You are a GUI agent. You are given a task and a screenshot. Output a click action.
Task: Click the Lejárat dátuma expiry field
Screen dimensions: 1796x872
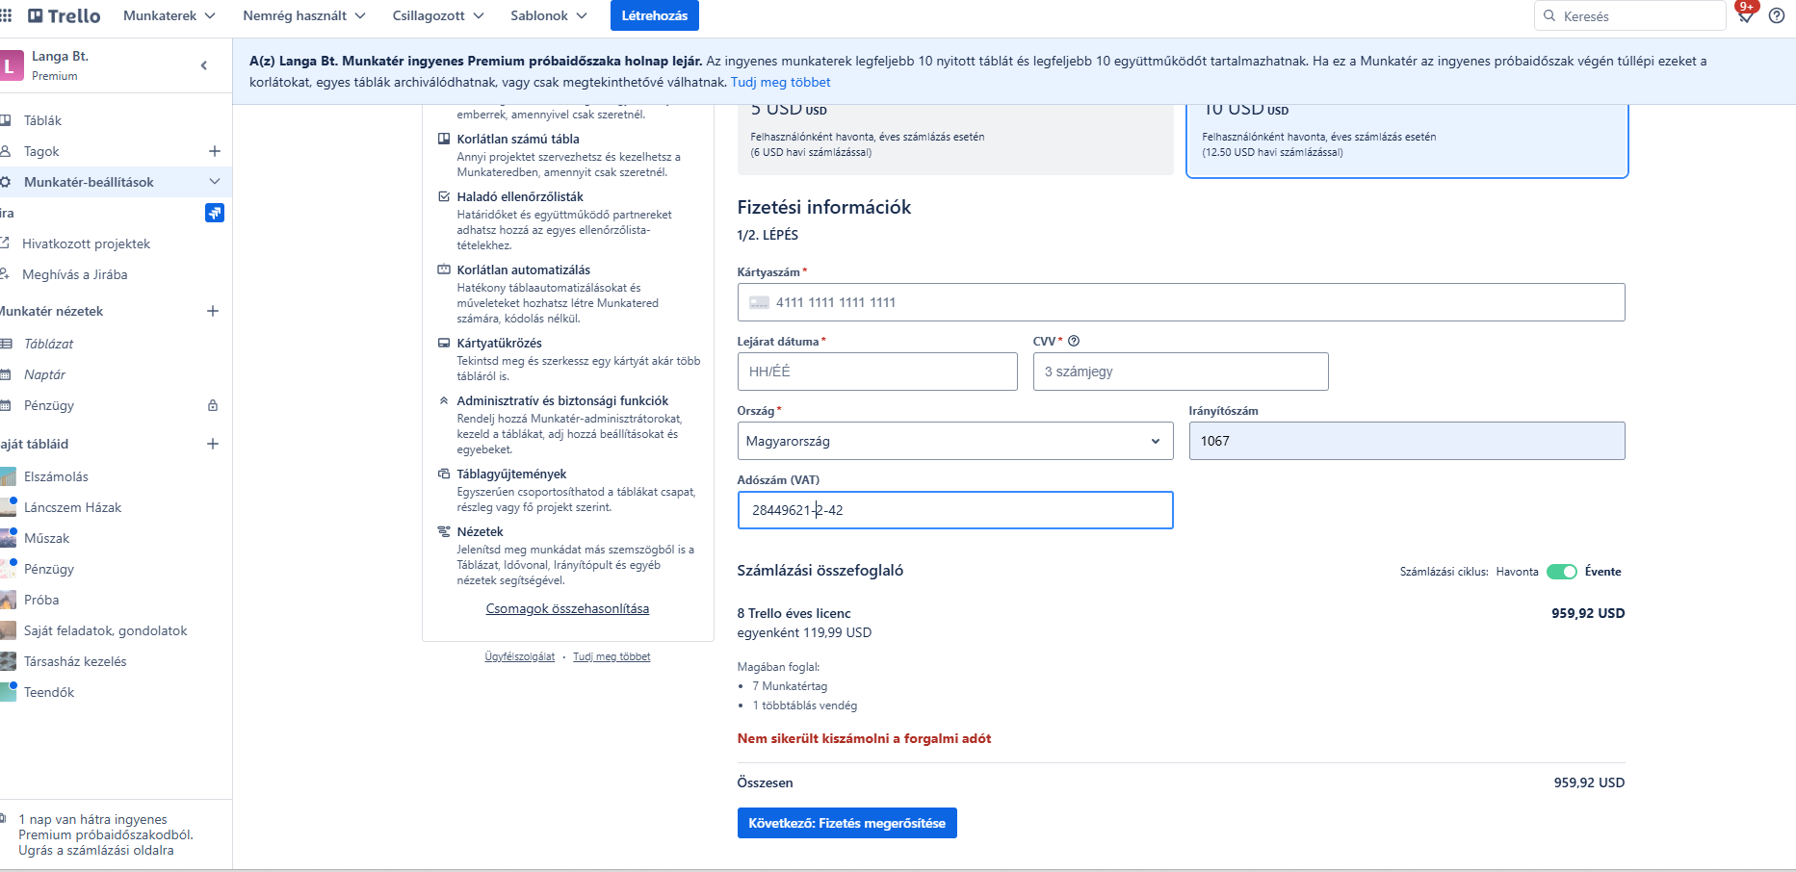coord(877,372)
